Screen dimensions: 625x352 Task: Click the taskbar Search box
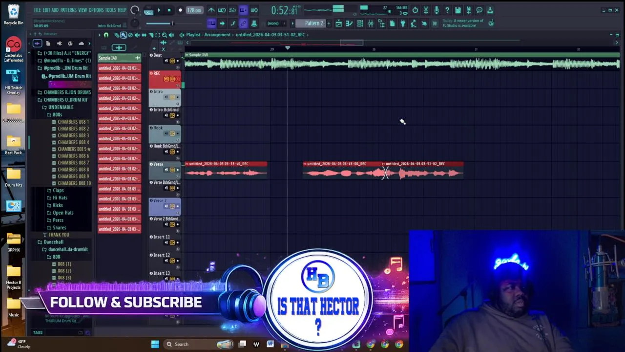[199, 344]
